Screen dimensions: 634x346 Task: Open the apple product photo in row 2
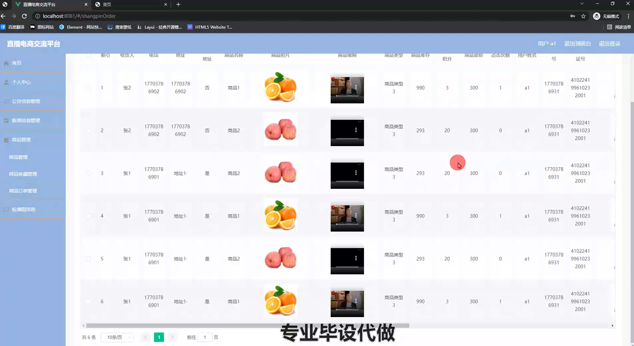(x=280, y=130)
